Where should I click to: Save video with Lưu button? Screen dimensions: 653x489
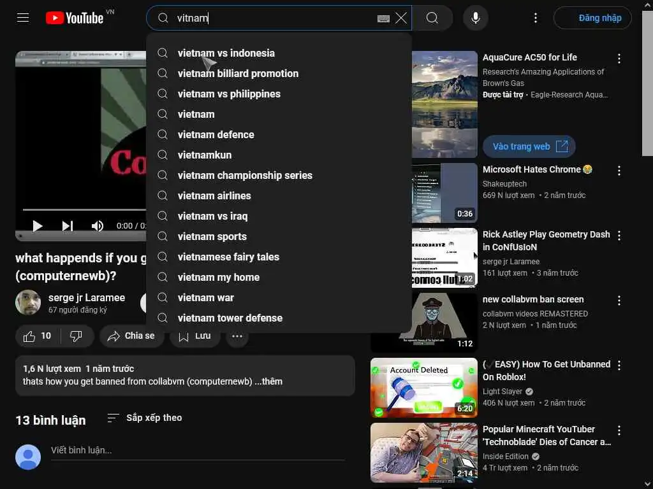point(195,336)
